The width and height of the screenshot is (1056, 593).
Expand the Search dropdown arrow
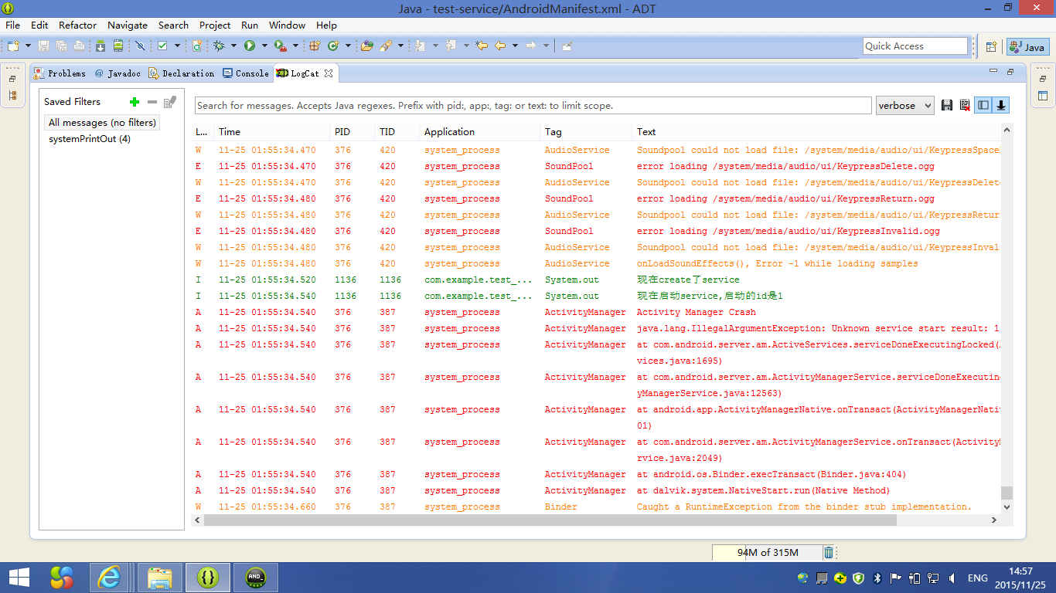pos(400,46)
